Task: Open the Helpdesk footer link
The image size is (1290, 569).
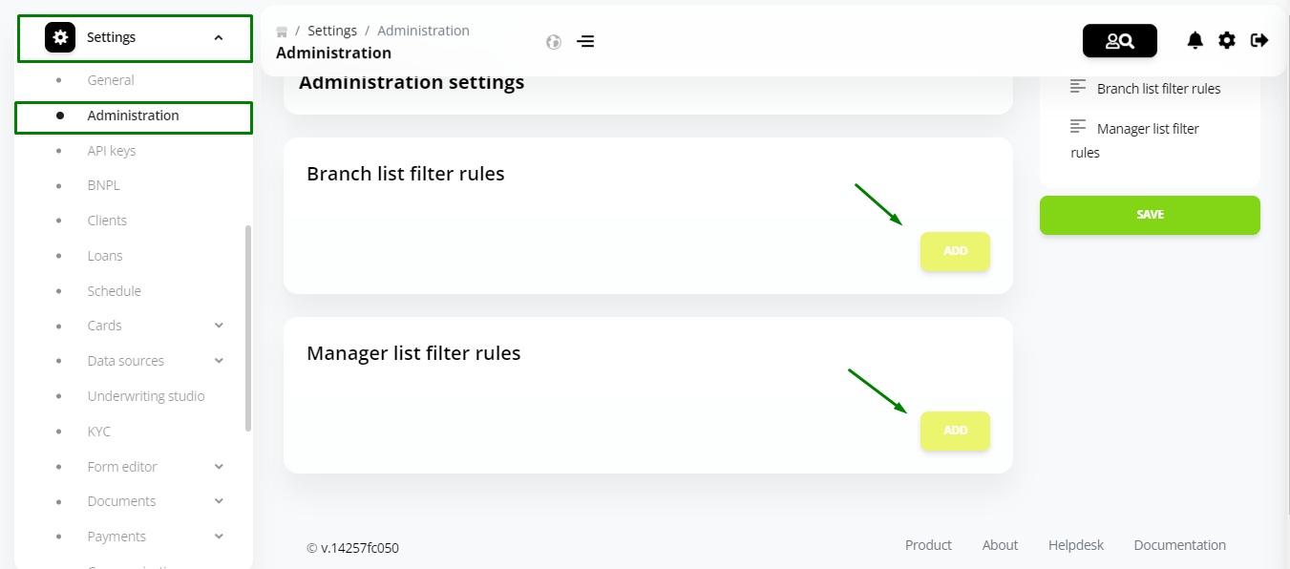Action: tap(1076, 545)
